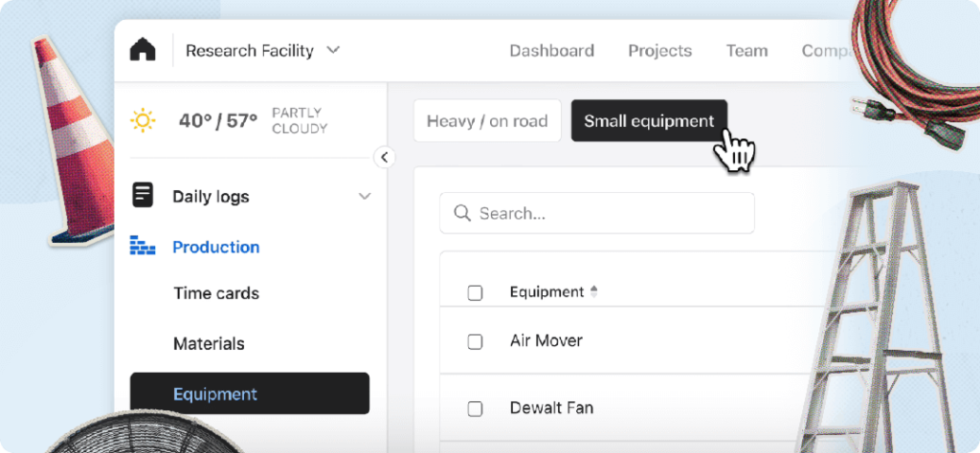
Task: Check the Dewalt Fan row checkbox
Action: pos(475,409)
